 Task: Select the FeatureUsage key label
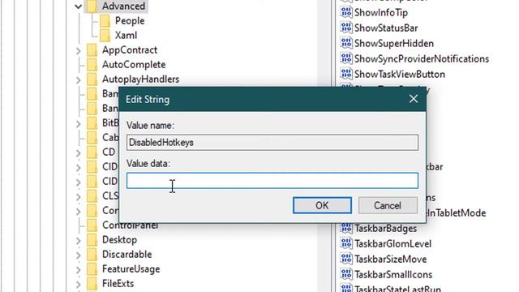(131, 268)
